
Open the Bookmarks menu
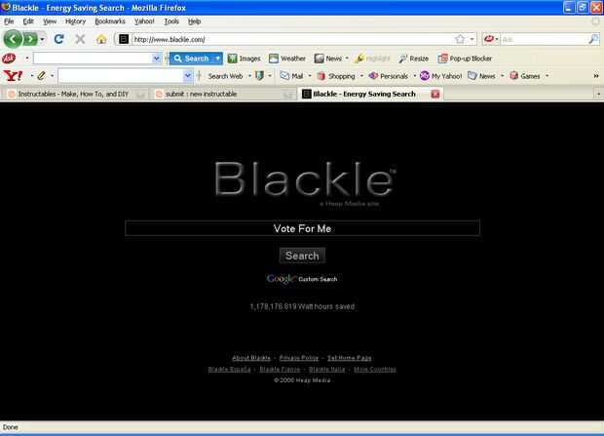pyautogui.click(x=110, y=21)
